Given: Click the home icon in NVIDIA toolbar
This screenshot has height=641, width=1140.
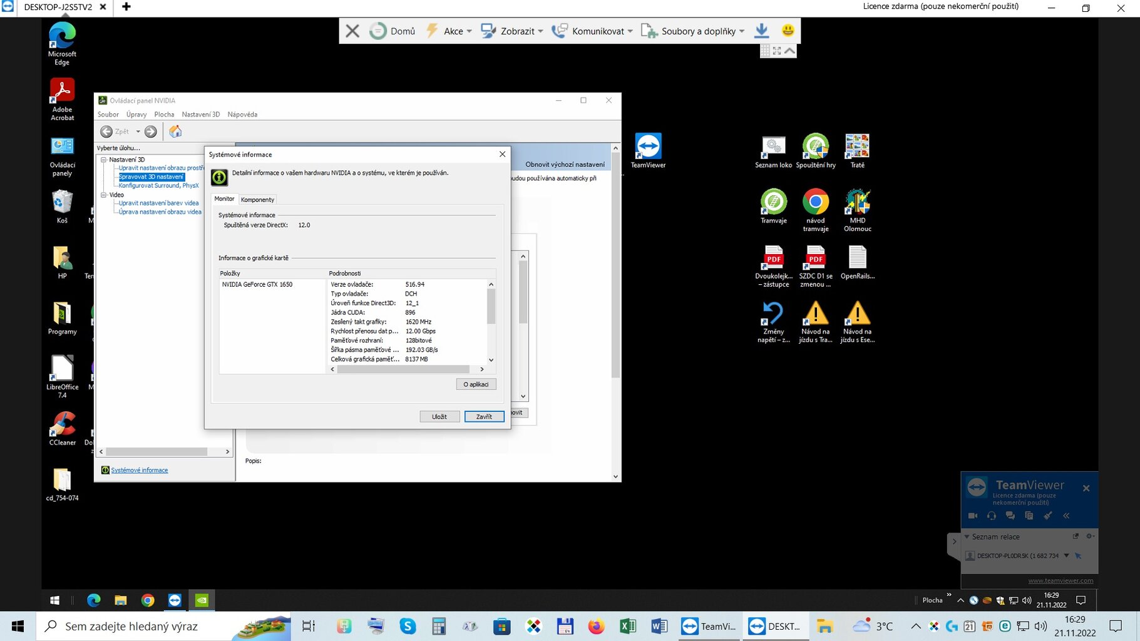Looking at the screenshot, I should (x=175, y=131).
